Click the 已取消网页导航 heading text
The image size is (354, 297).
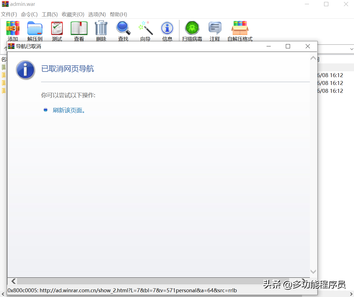point(68,69)
